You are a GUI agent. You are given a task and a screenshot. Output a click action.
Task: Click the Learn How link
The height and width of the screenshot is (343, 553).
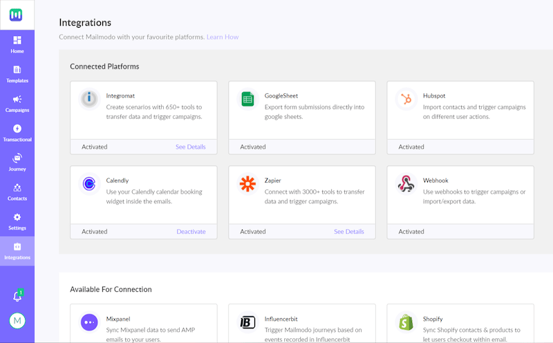point(223,37)
